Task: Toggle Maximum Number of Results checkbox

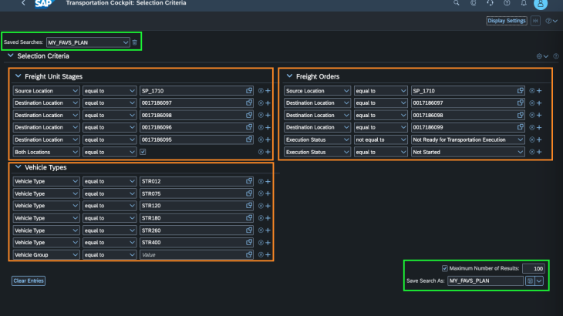Action: click(444, 267)
